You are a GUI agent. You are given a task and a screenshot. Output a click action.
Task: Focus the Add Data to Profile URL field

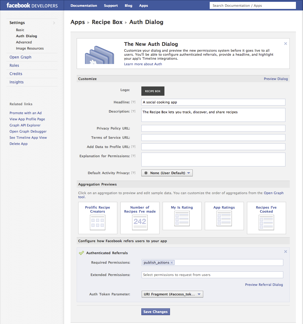click(x=213, y=147)
